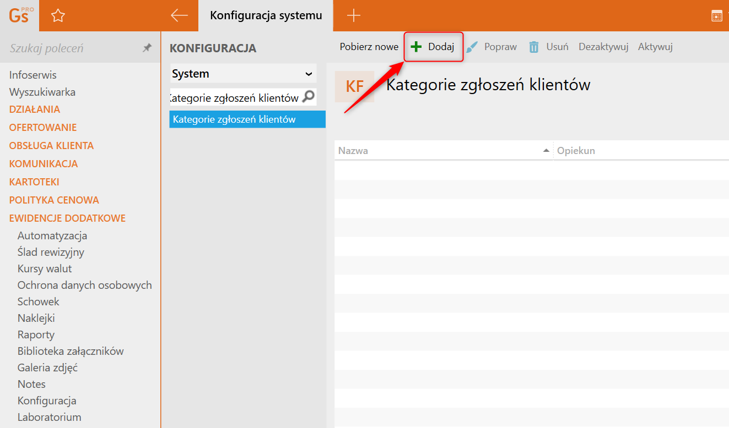Open a new tab with plus icon
This screenshot has width=729, height=428.
tap(354, 15)
